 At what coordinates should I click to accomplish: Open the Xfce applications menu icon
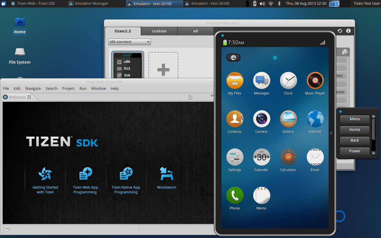pos(4,4)
